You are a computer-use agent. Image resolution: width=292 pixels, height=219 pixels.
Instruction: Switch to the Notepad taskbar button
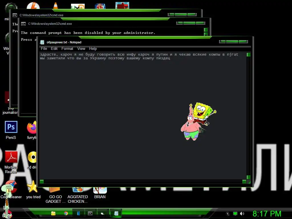tap(116, 213)
